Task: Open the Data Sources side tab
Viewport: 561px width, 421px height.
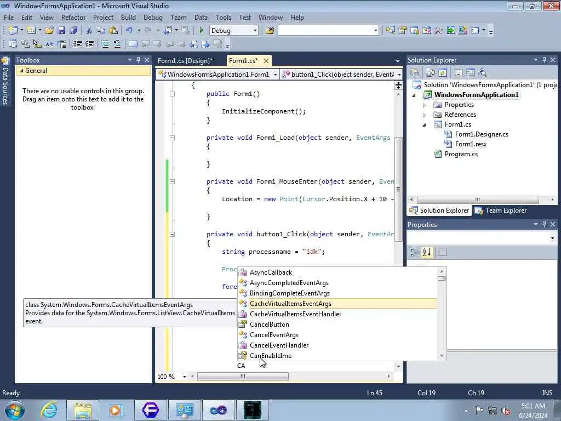Action: pos(5,81)
